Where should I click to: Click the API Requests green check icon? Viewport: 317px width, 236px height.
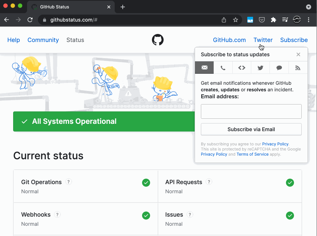(290, 183)
